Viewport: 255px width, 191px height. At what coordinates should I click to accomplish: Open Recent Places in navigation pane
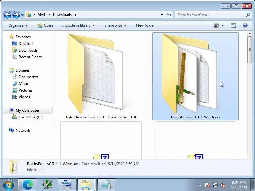[x=30, y=57]
